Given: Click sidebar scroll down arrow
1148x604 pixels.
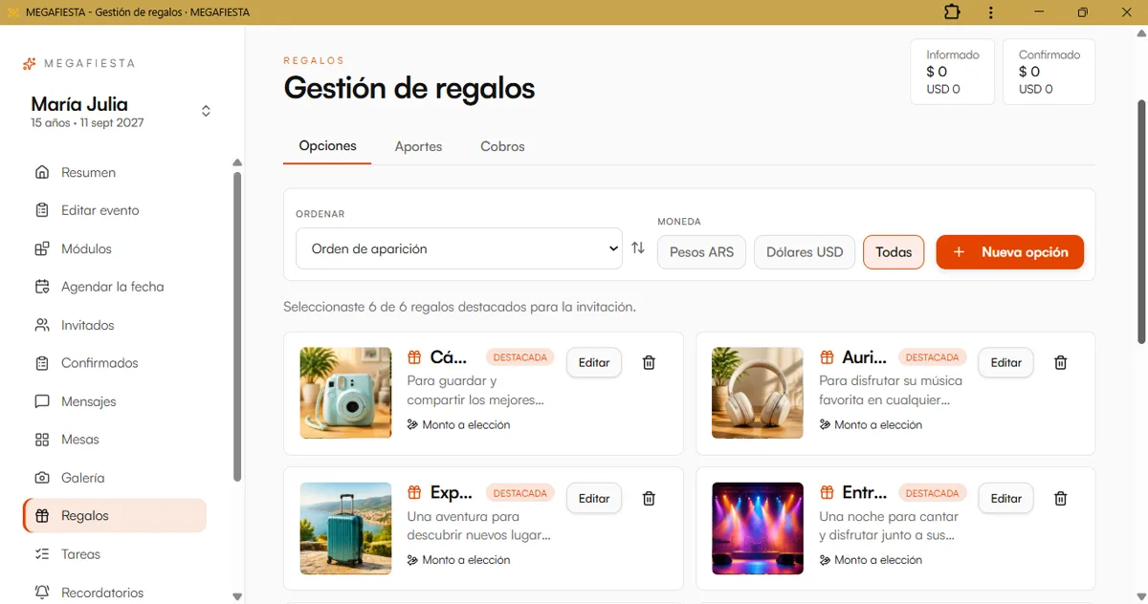Looking at the screenshot, I should tap(237, 596).
